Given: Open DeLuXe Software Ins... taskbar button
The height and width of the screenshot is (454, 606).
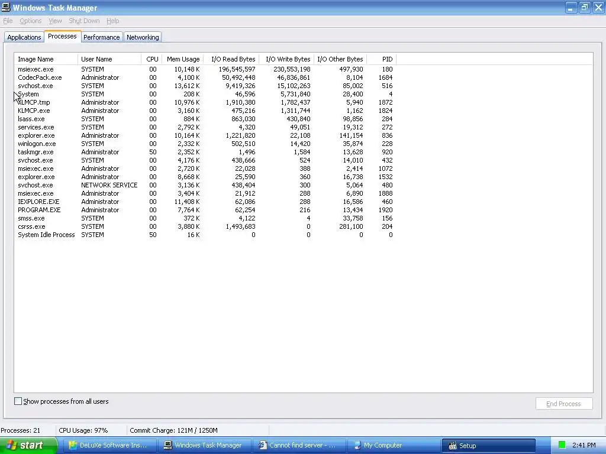Looking at the screenshot, I should tap(110, 445).
